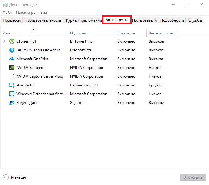Viewport: 209px width, 185px height.
Task: Open the Журнал приложений tab
Action: click(x=83, y=20)
